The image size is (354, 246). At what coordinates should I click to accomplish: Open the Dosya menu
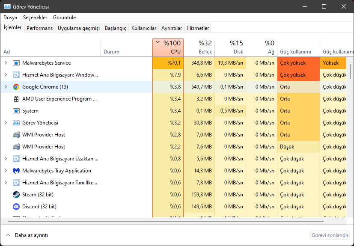tap(10, 18)
